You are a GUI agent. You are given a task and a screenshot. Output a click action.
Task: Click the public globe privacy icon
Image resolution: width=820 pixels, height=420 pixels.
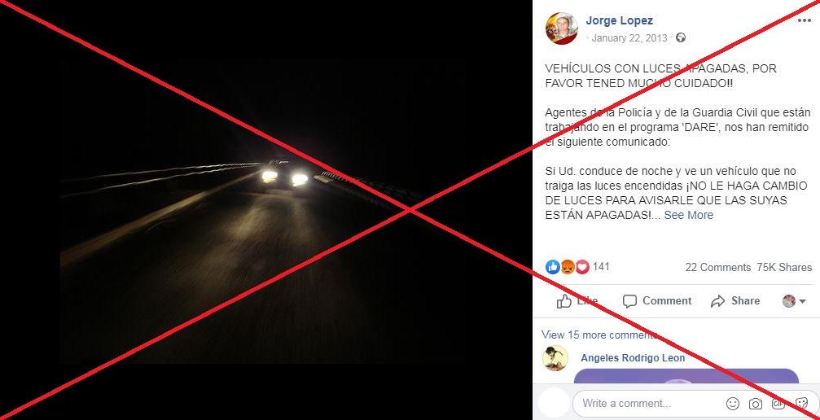(681, 37)
